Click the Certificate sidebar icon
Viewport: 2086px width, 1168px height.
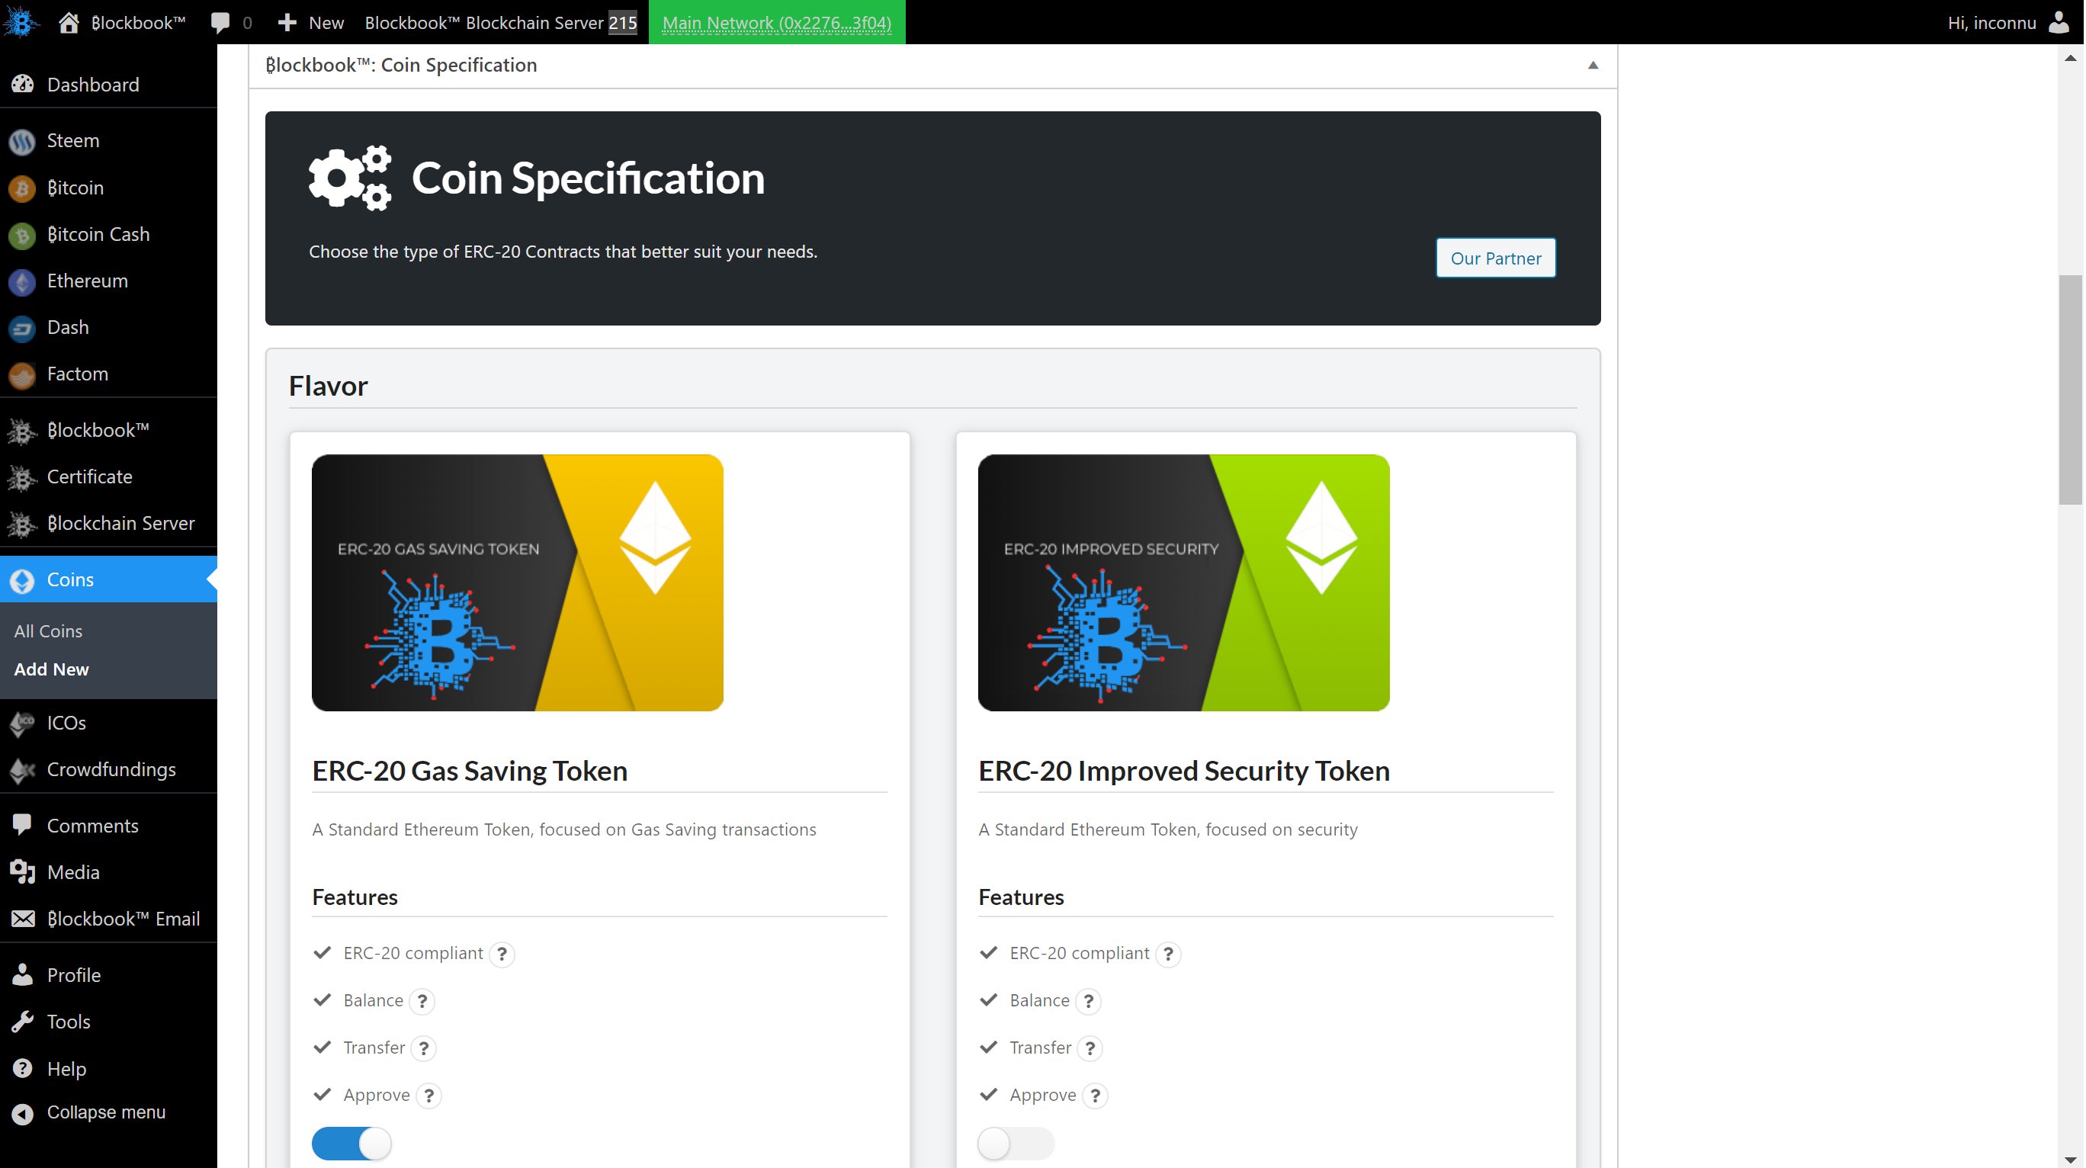tap(23, 477)
